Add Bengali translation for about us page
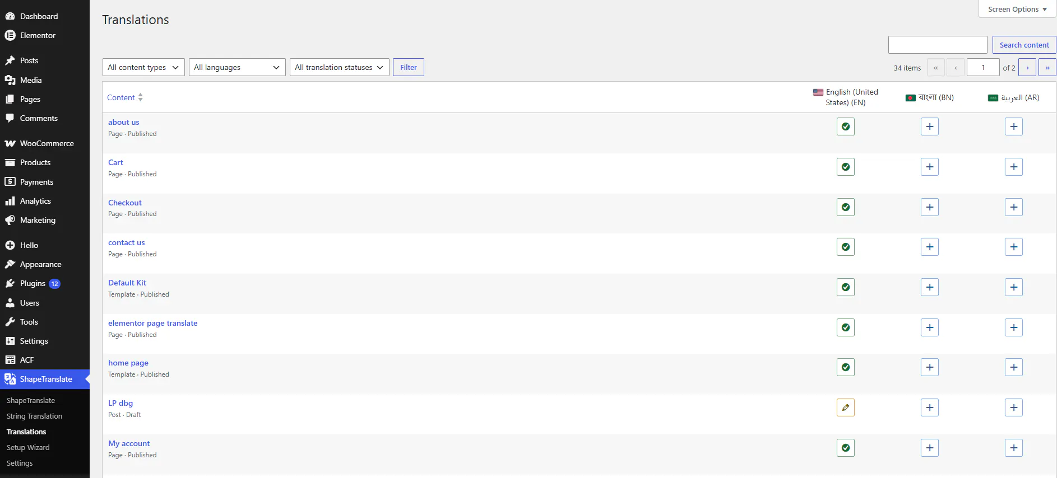1057x478 pixels. [x=929, y=126]
